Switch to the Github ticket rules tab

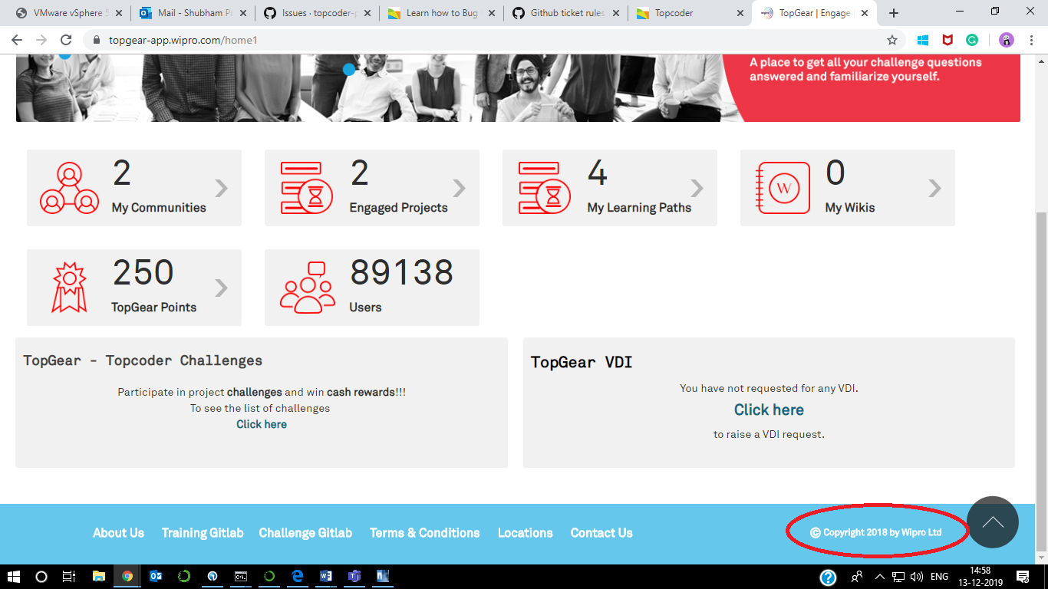point(565,13)
